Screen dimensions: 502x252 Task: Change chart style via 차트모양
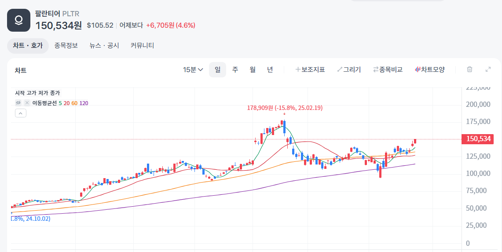tap(430, 69)
